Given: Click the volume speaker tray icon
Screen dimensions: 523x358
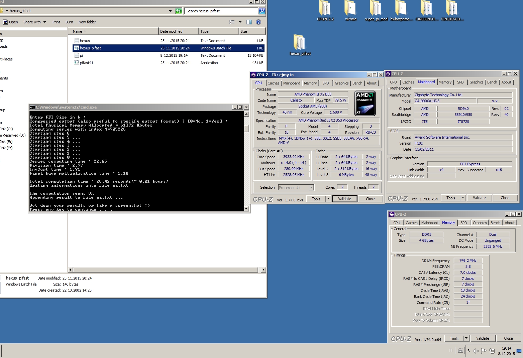Looking at the screenshot, I should (476, 351).
